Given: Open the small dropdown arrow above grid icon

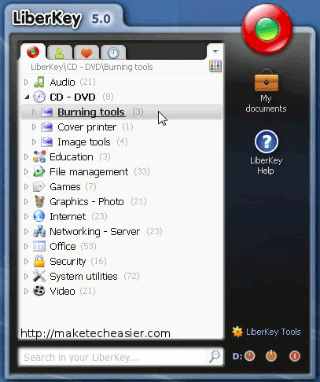Looking at the screenshot, I should pos(215,51).
